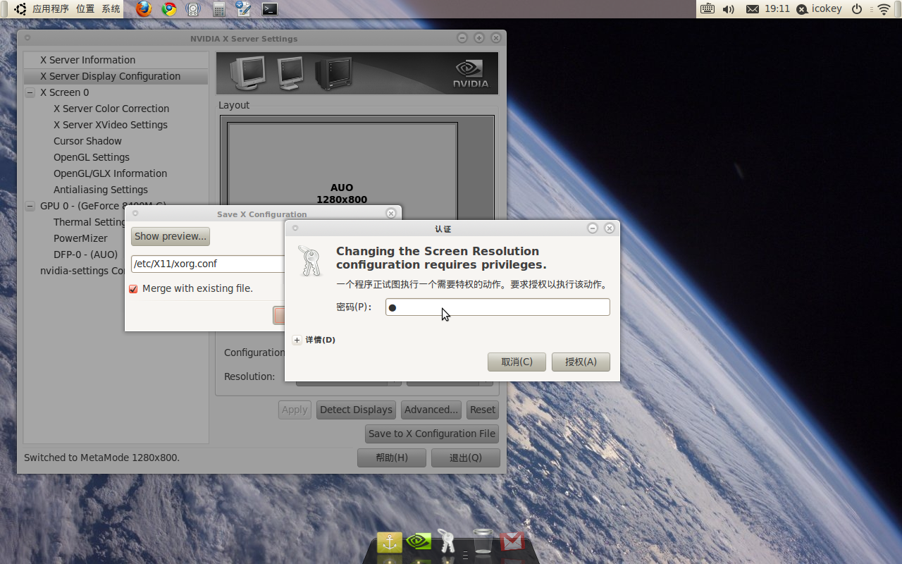902x564 pixels.
Task: Click Show preview... in Save X Configuration
Action: 171,236
